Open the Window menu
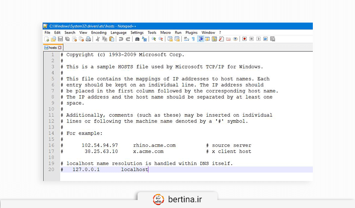This screenshot has width=355, height=208. point(208,32)
